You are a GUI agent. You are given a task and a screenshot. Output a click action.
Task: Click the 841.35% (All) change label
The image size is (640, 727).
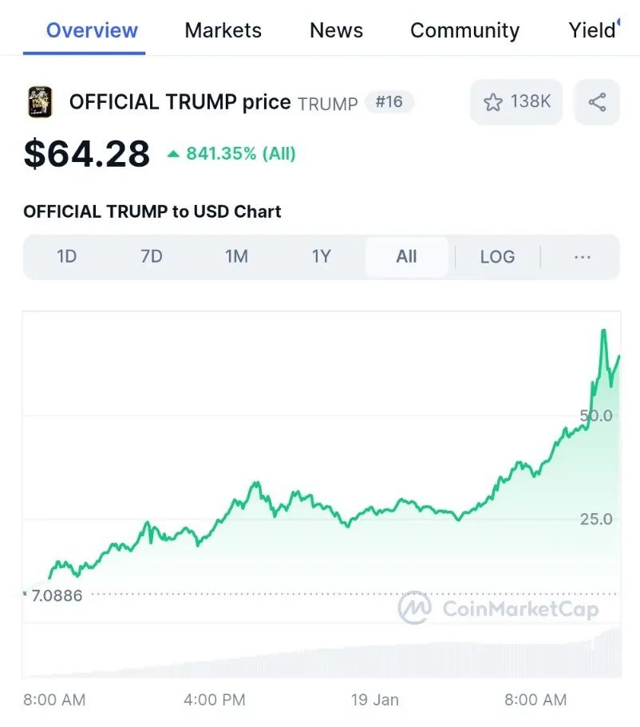click(241, 154)
